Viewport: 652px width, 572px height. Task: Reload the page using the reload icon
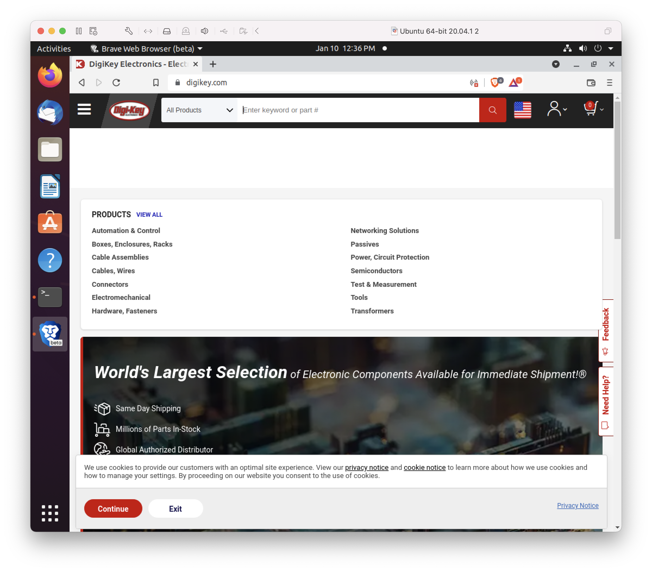[x=117, y=82]
